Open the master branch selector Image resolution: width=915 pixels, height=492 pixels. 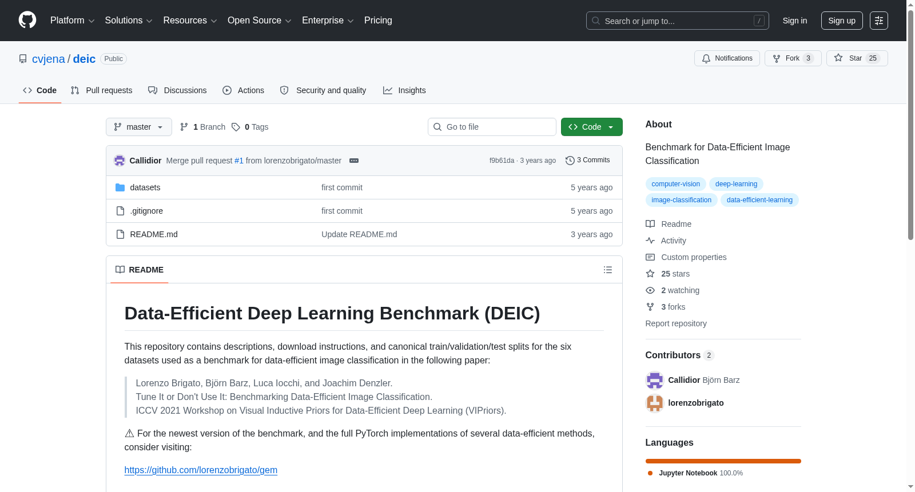coord(139,127)
